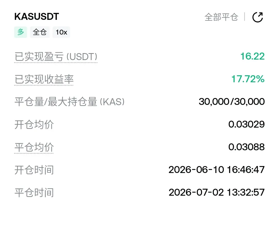Tap the 平仓量/最大持仓量 (KAS) label
The image size is (279, 231).
click(x=69, y=102)
